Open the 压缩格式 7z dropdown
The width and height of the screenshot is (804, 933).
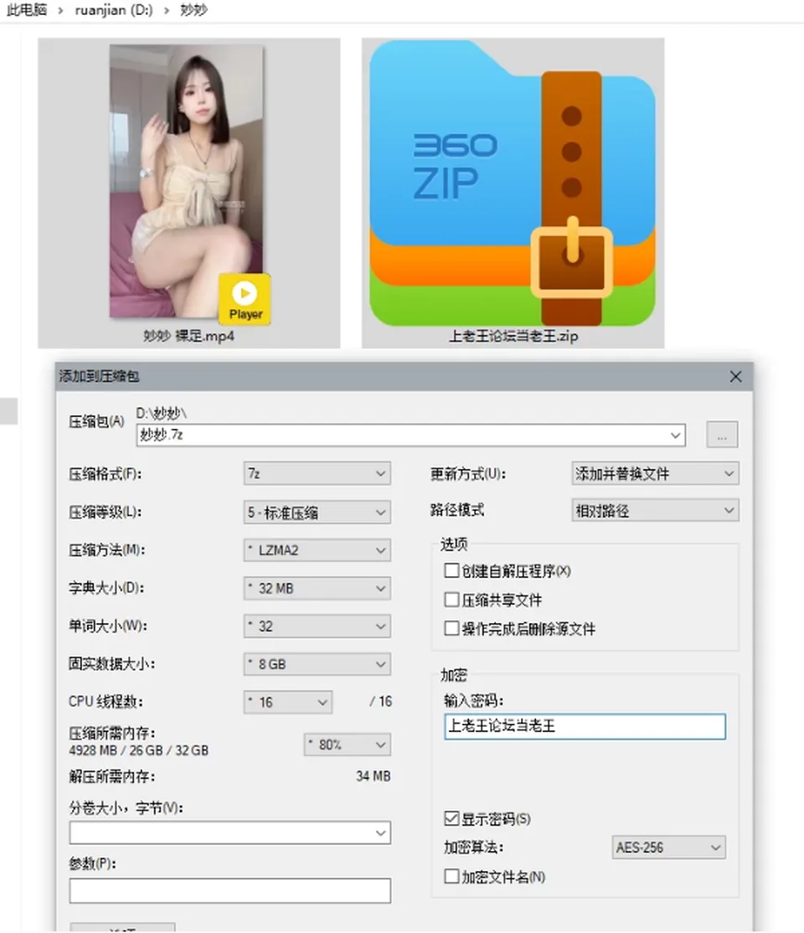coord(317,474)
